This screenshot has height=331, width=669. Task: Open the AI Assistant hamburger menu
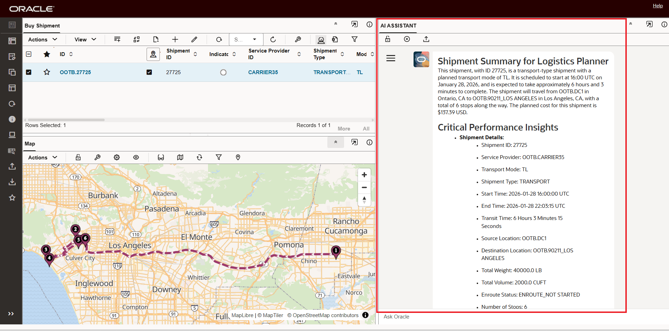point(391,58)
